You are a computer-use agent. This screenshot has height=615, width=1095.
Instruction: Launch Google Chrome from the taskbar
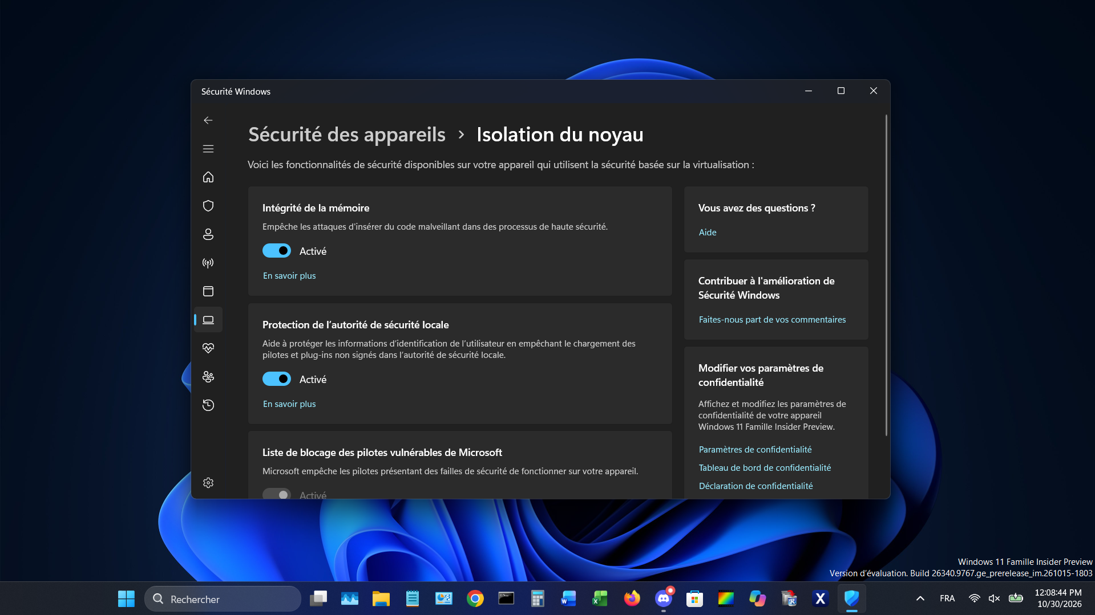(475, 599)
